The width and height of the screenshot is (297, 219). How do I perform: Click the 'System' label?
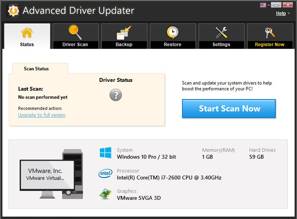(x=125, y=150)
